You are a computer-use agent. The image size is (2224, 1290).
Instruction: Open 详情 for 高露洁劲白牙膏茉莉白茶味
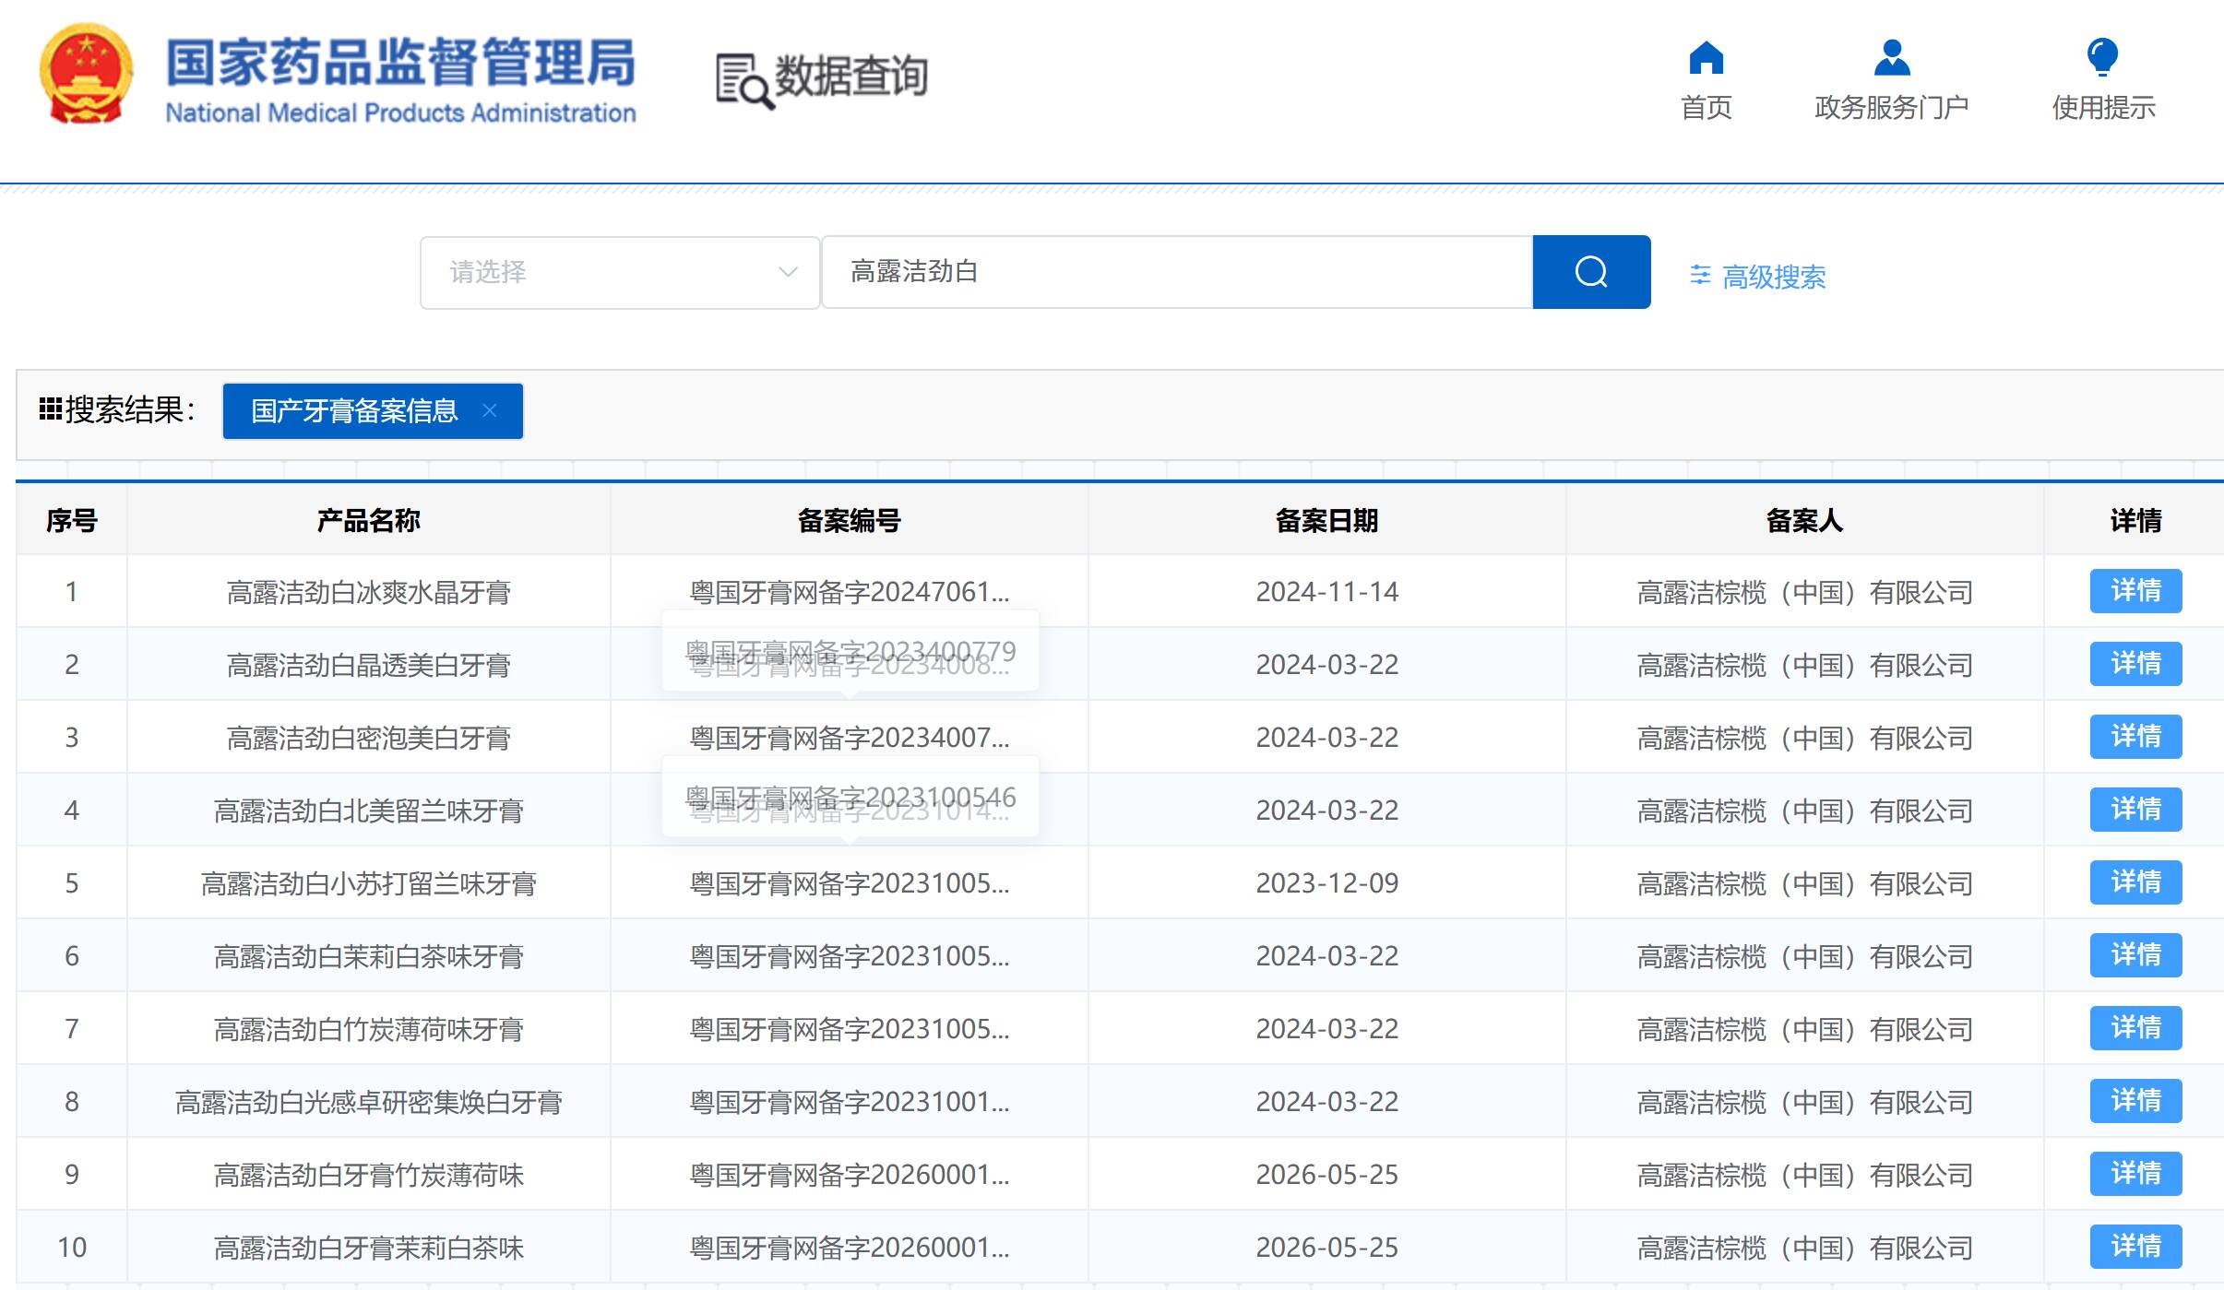(2135, 1247)
